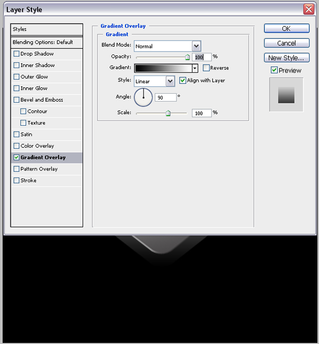319x344 pixels.
Task: Check the Contour option box
Action: 23,111
